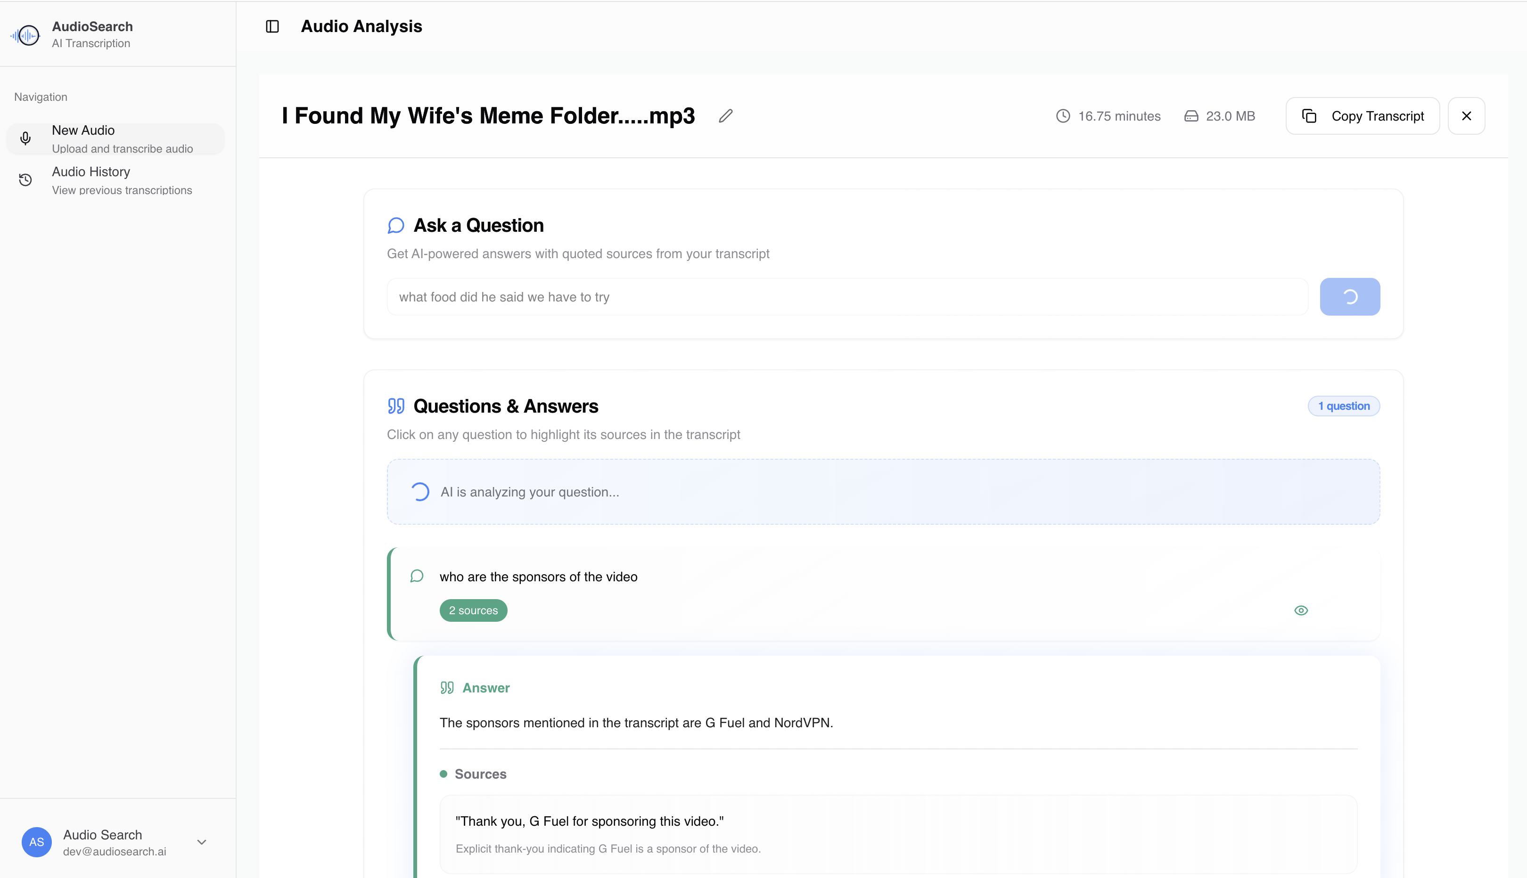
Task: Click the AudioSearch waveform logo
Action: pyautogui.click(x=25, y=35)
